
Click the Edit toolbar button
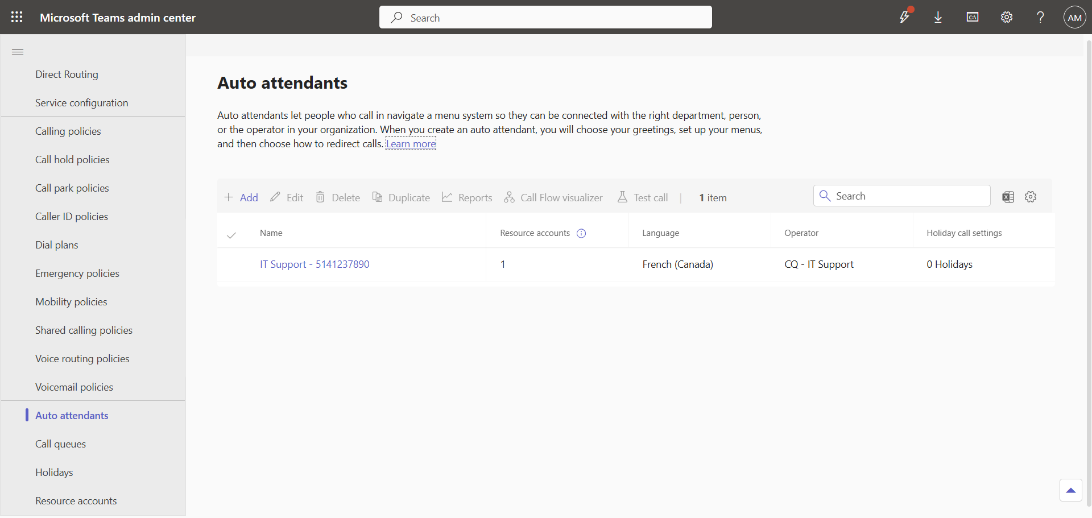point(287,197)
